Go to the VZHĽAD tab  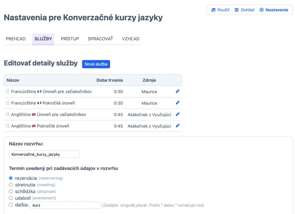[x=130, y=39]
